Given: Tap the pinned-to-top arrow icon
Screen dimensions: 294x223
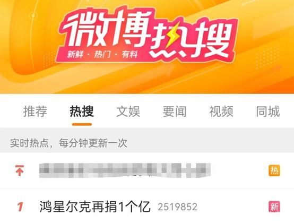Looking at the screenshot, I should 20,170.
